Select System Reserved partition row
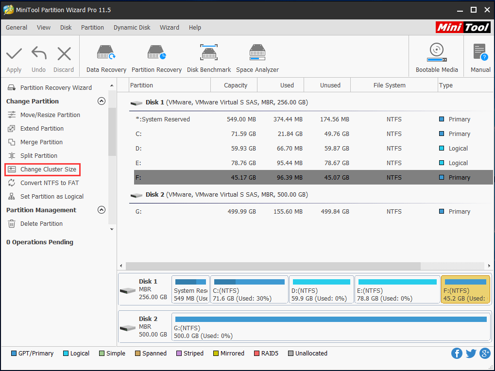This screenshot has height=371, width=495. point(313,119)
